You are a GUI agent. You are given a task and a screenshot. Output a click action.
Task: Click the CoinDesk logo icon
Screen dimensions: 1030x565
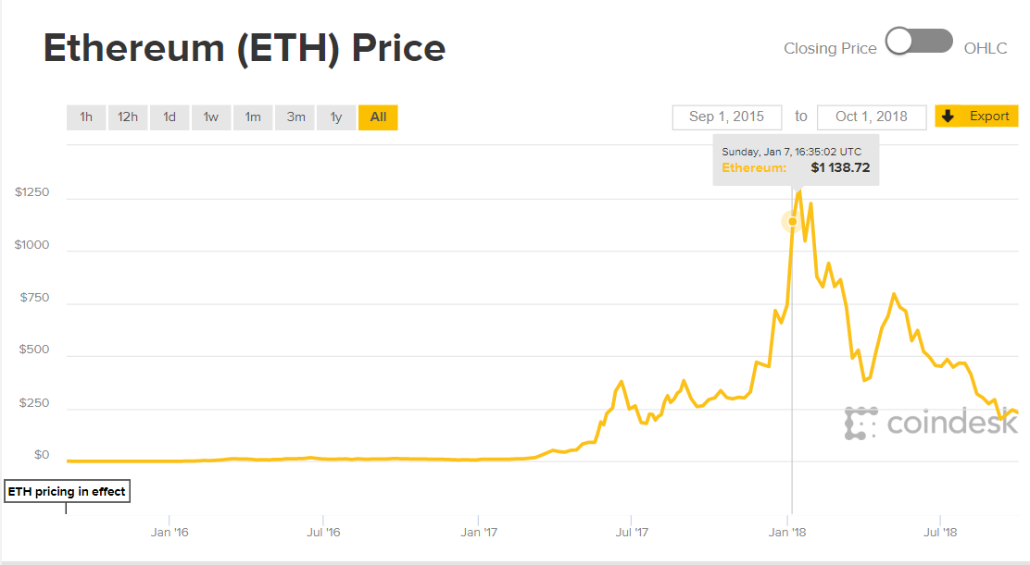(x=860, y=423)
